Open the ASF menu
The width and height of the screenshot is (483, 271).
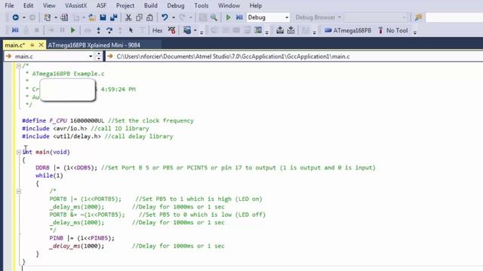coord(101,5)
